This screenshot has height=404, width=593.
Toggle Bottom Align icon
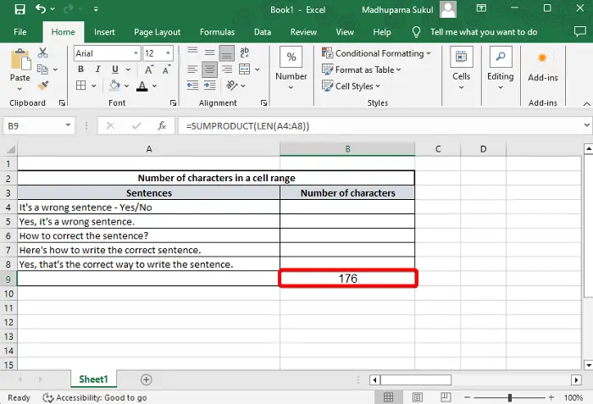[227, 53]
